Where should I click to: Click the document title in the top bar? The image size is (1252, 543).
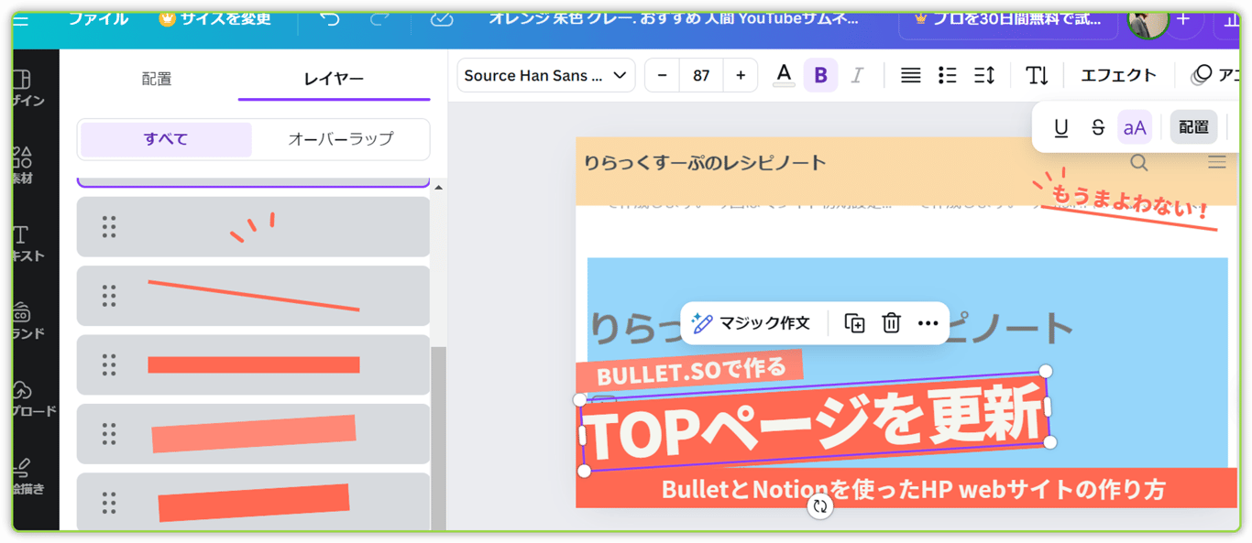coord(674,18)
